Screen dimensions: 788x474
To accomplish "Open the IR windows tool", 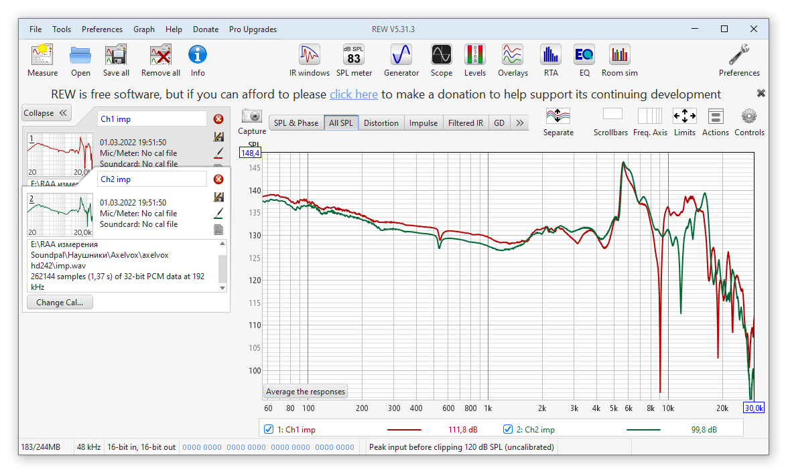I will 310,55.
